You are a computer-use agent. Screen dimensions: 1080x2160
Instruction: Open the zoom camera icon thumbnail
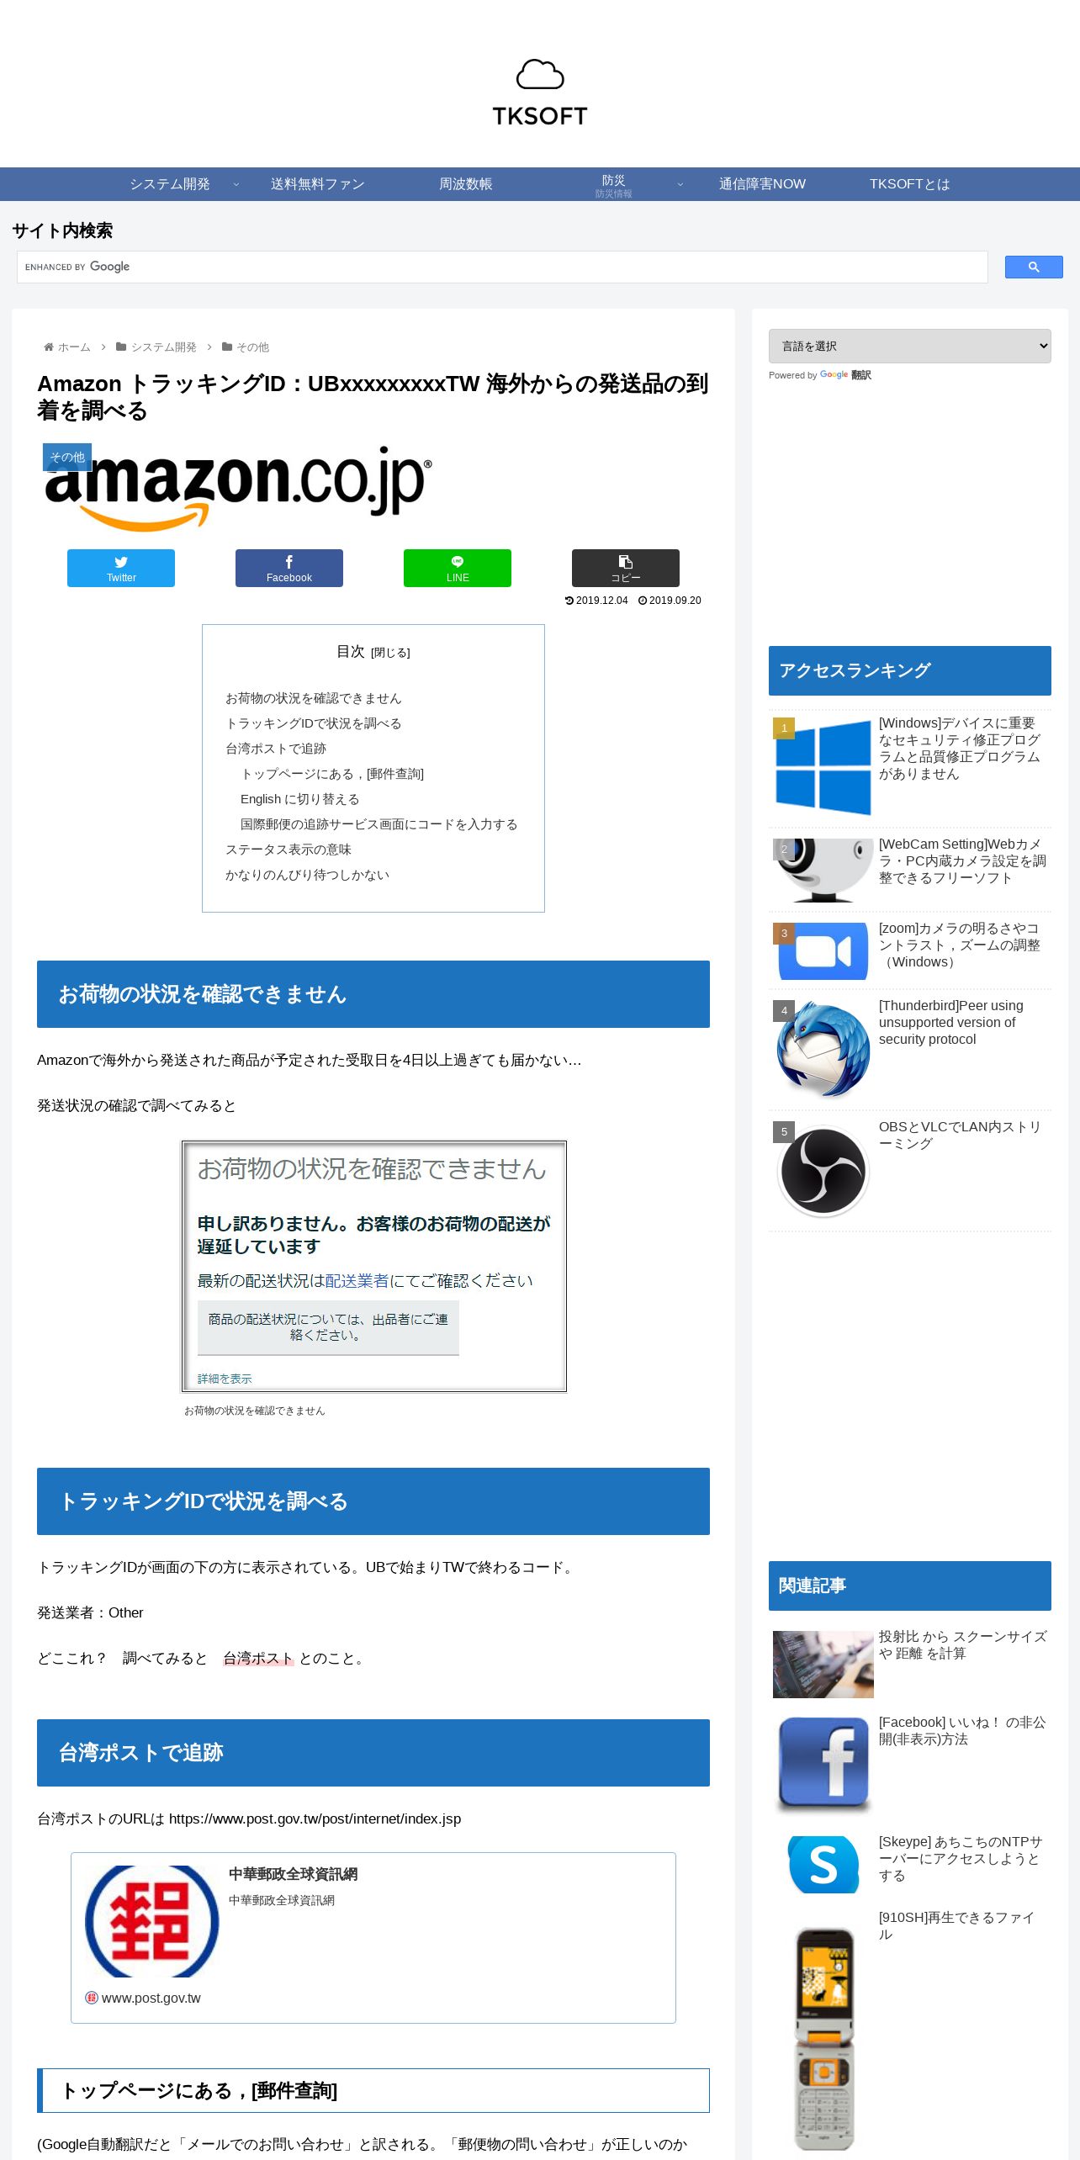(x=823, y=951)
